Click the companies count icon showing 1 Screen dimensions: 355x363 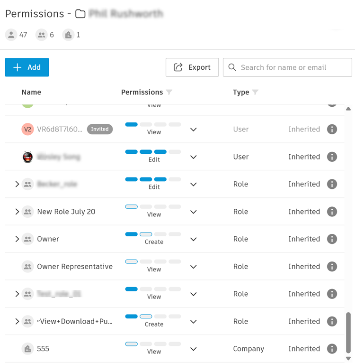click(x=69, y=35)
